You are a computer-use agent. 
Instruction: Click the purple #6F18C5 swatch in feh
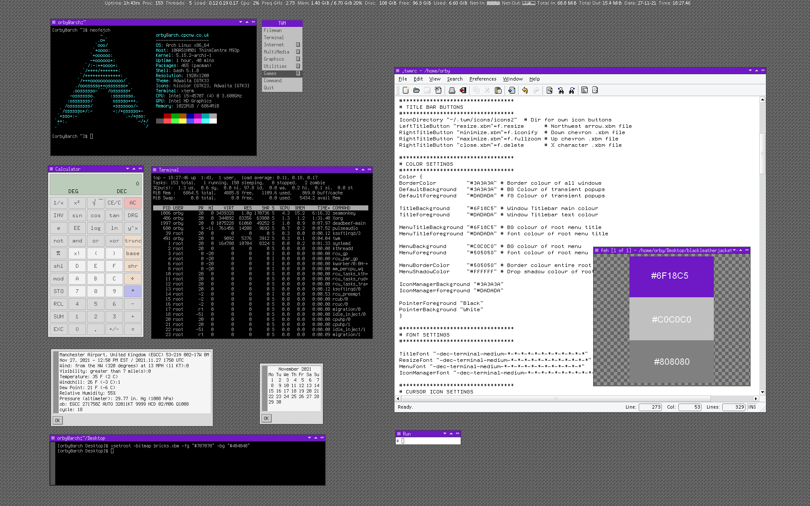(671, 276)
